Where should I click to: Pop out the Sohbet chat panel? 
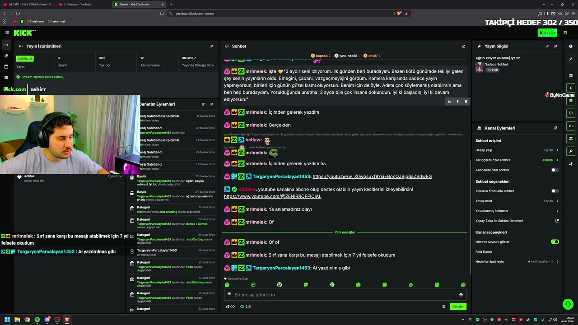point(464,46)
